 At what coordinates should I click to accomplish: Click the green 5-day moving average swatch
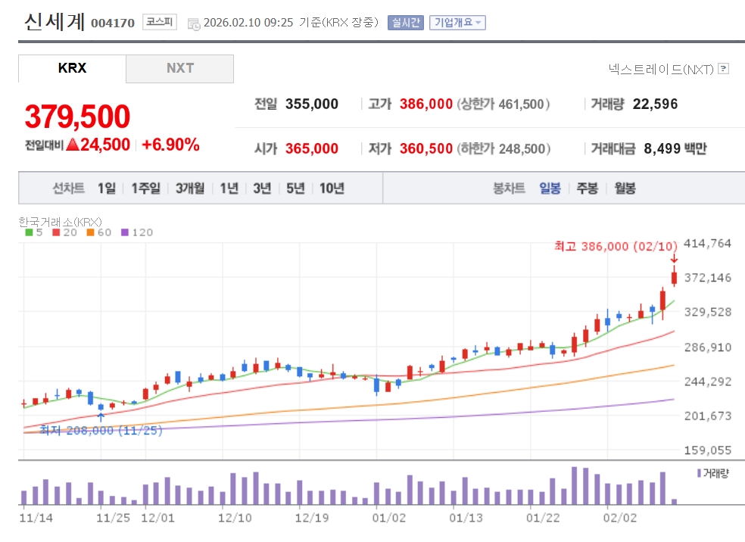click(x=29, y=232)
